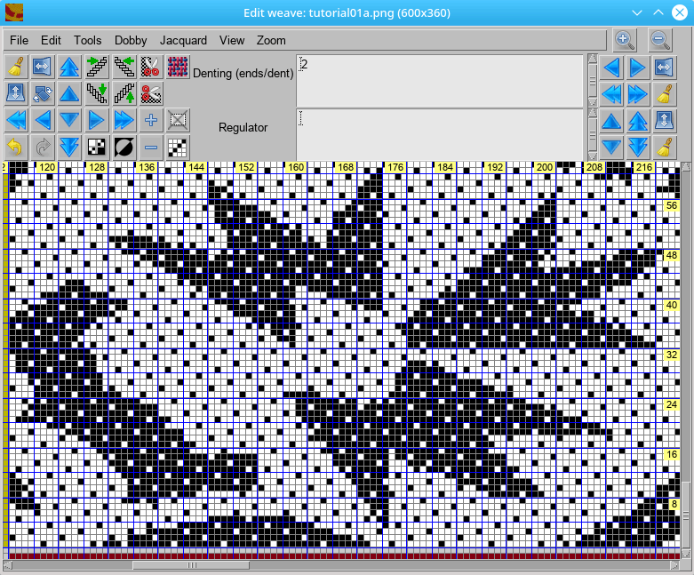
Task: Click the blue minus icon
Action: pyautogui.click(x=151, y=147)
